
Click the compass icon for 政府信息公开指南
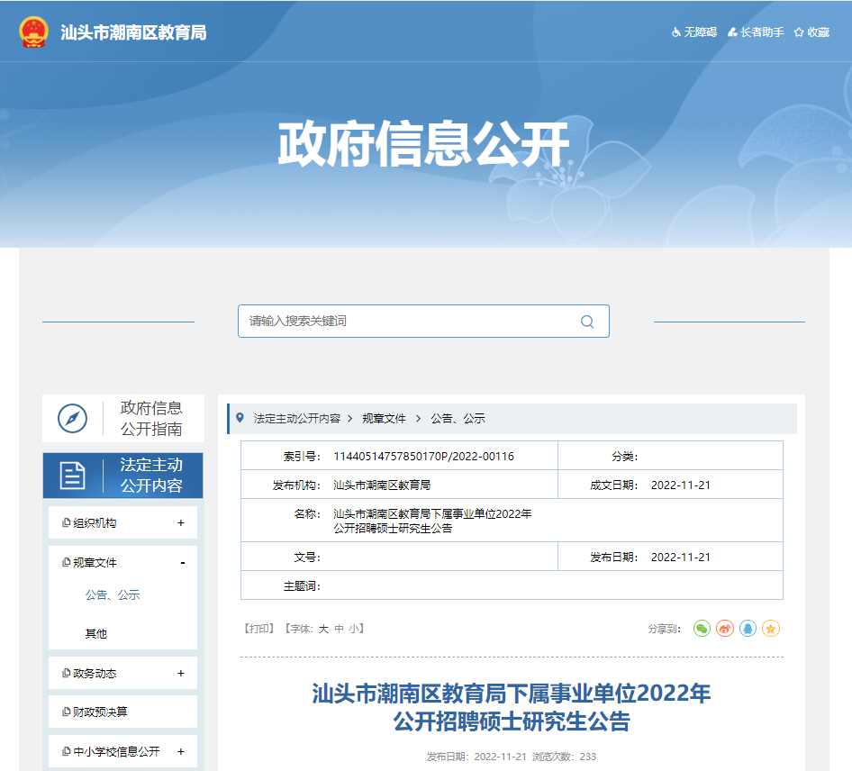tap(72, 418)
